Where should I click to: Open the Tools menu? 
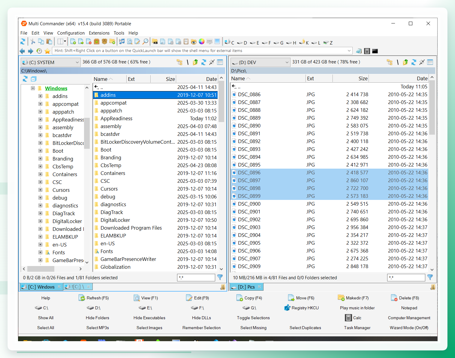(119, 33)
